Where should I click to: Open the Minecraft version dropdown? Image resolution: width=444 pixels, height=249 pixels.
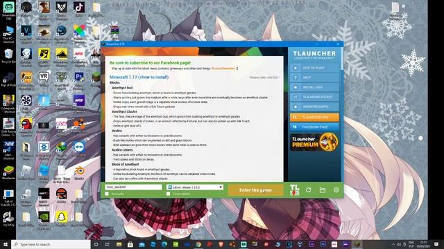pyautogui.click(x=195, y=187)
